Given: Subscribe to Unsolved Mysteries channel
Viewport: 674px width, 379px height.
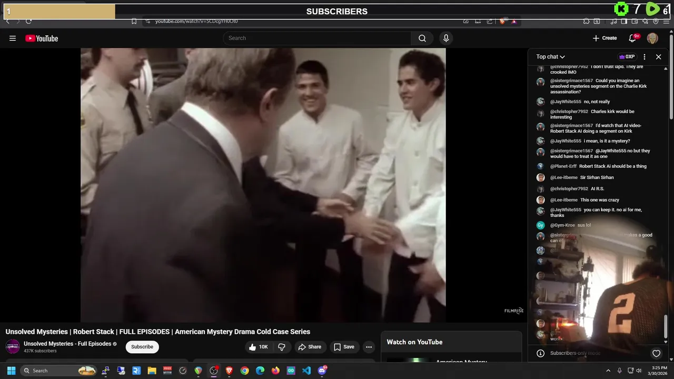Looking at the screenshot, I should coord(142,347).
